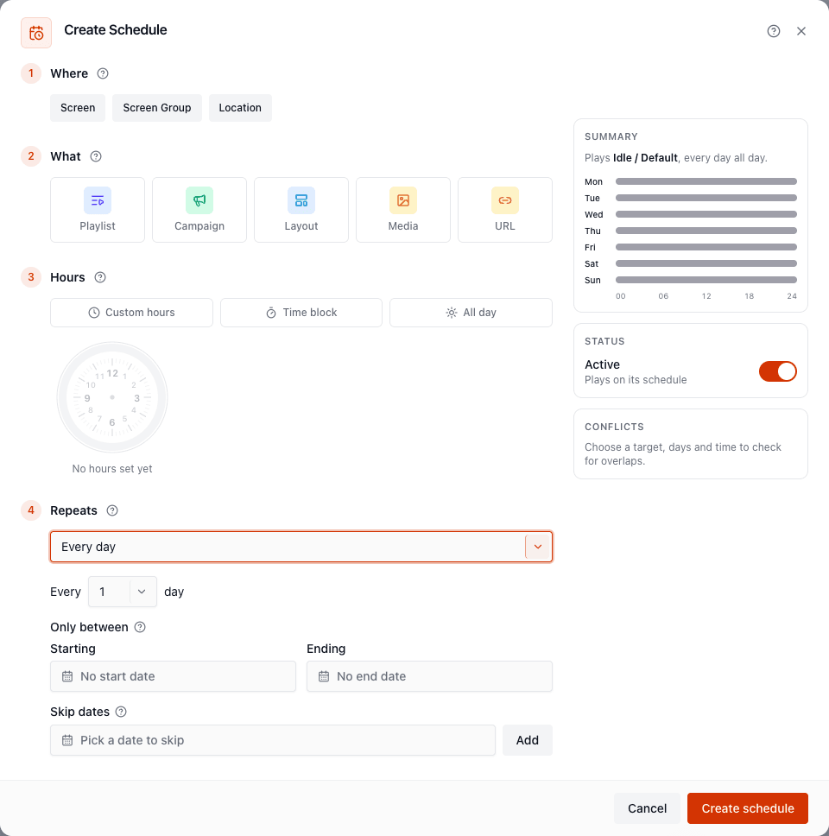Open the dialog help icon at top right

click(x=774, y=31)
